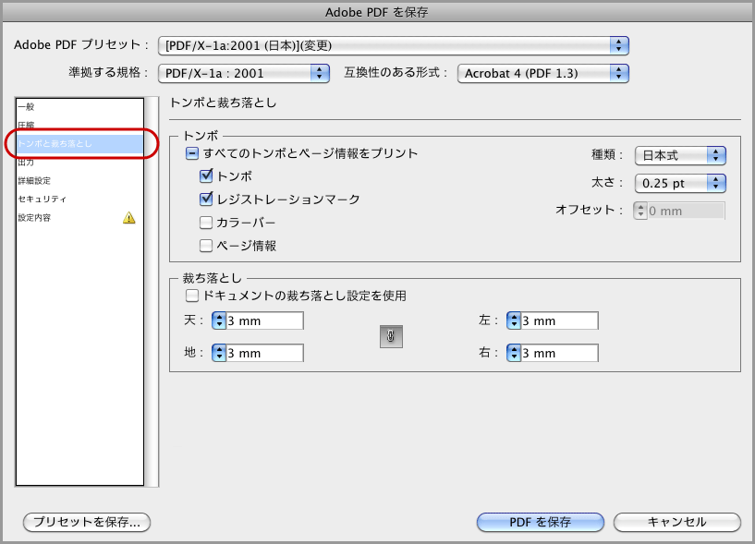Image resolution: width=755 pixels, height=544 pixels.
Task: Click the 地 bleed value field
Action: (x=265, y=353)
